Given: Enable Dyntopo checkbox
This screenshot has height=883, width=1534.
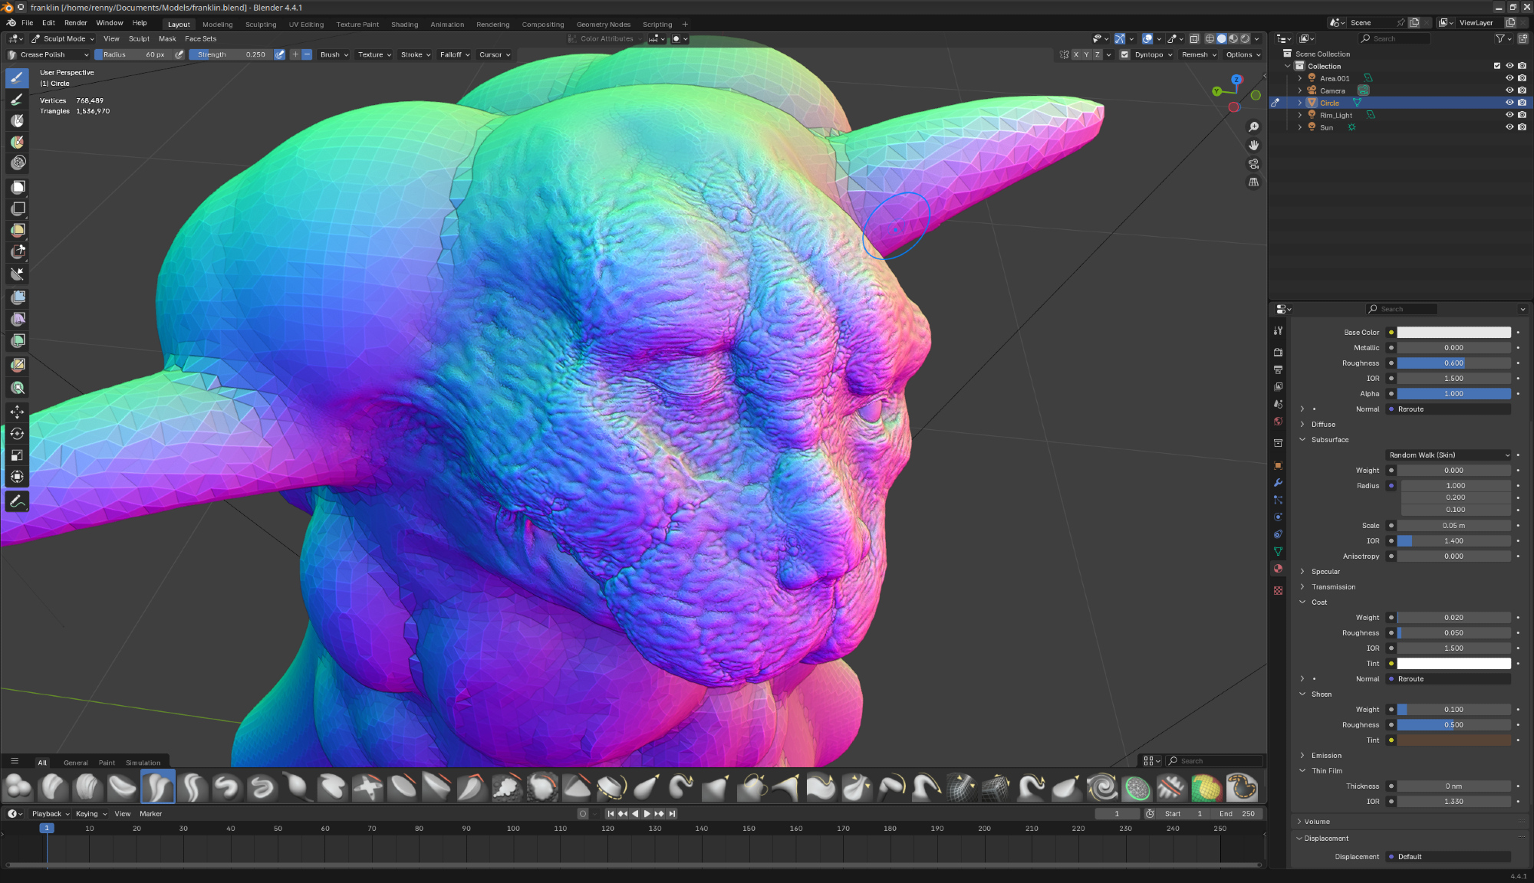Looking at the screenshot, I should (1124, 54).
